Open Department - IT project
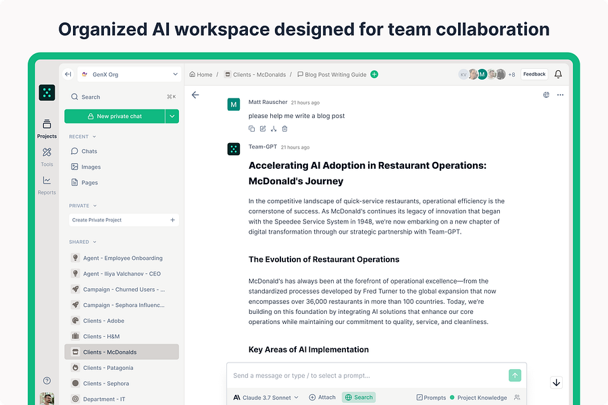This screenshot has height=405, width=608. coord(122,399)
